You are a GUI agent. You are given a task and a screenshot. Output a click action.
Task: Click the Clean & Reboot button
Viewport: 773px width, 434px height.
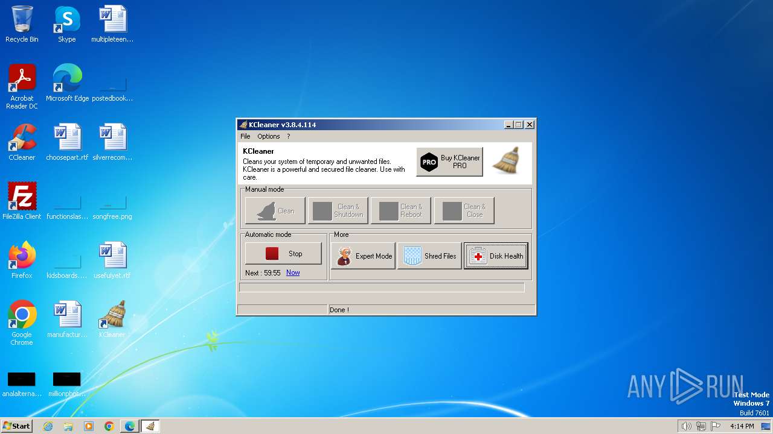pos(401,211)
